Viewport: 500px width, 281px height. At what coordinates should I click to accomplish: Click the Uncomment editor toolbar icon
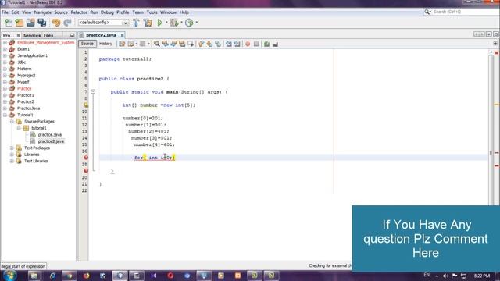pos(275,44)
